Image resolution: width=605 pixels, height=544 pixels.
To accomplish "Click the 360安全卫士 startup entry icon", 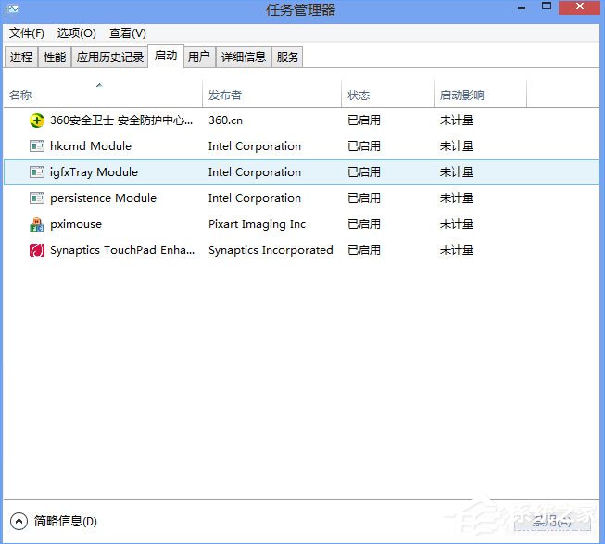I will 37,120.
